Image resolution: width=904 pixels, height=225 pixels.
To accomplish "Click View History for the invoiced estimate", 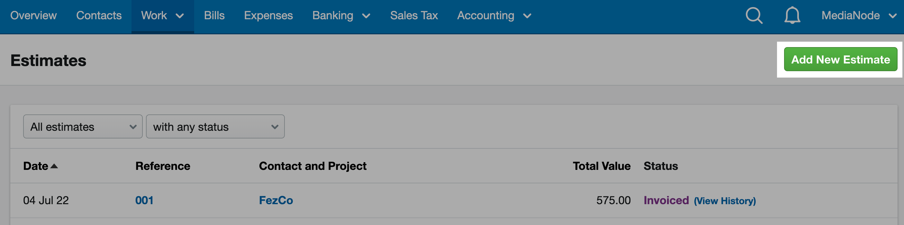I will coord(725,201).
